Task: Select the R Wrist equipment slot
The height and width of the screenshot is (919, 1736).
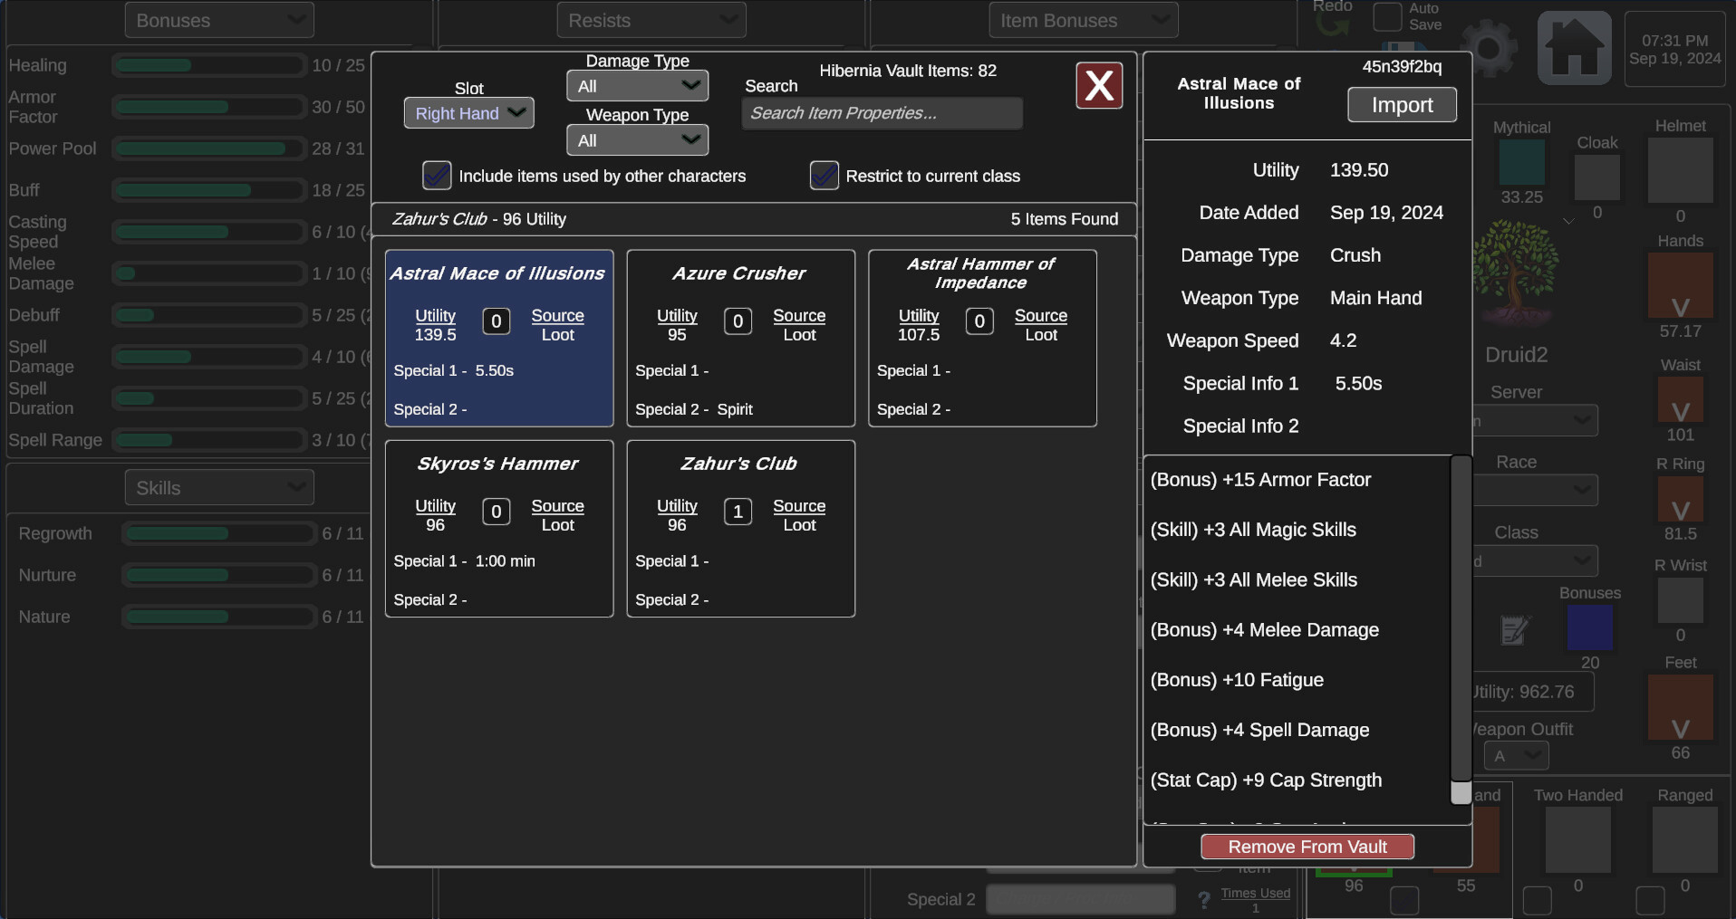Action: click(1680, 600)
